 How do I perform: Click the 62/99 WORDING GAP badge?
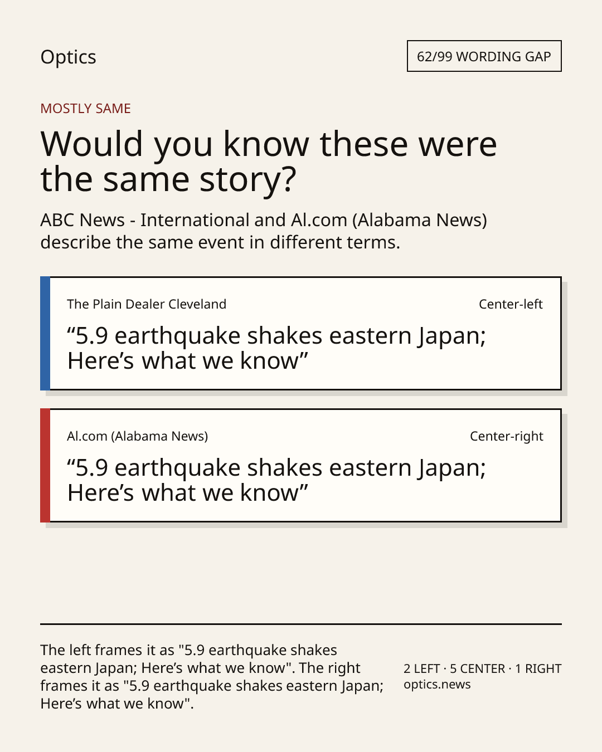tap(484, 56)
